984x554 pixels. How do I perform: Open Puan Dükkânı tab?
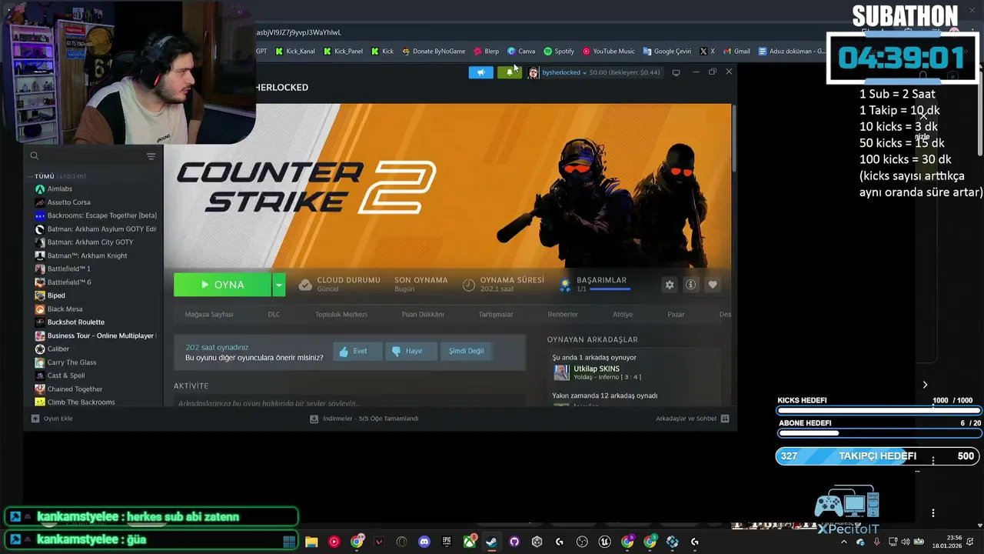click(423, 314)
